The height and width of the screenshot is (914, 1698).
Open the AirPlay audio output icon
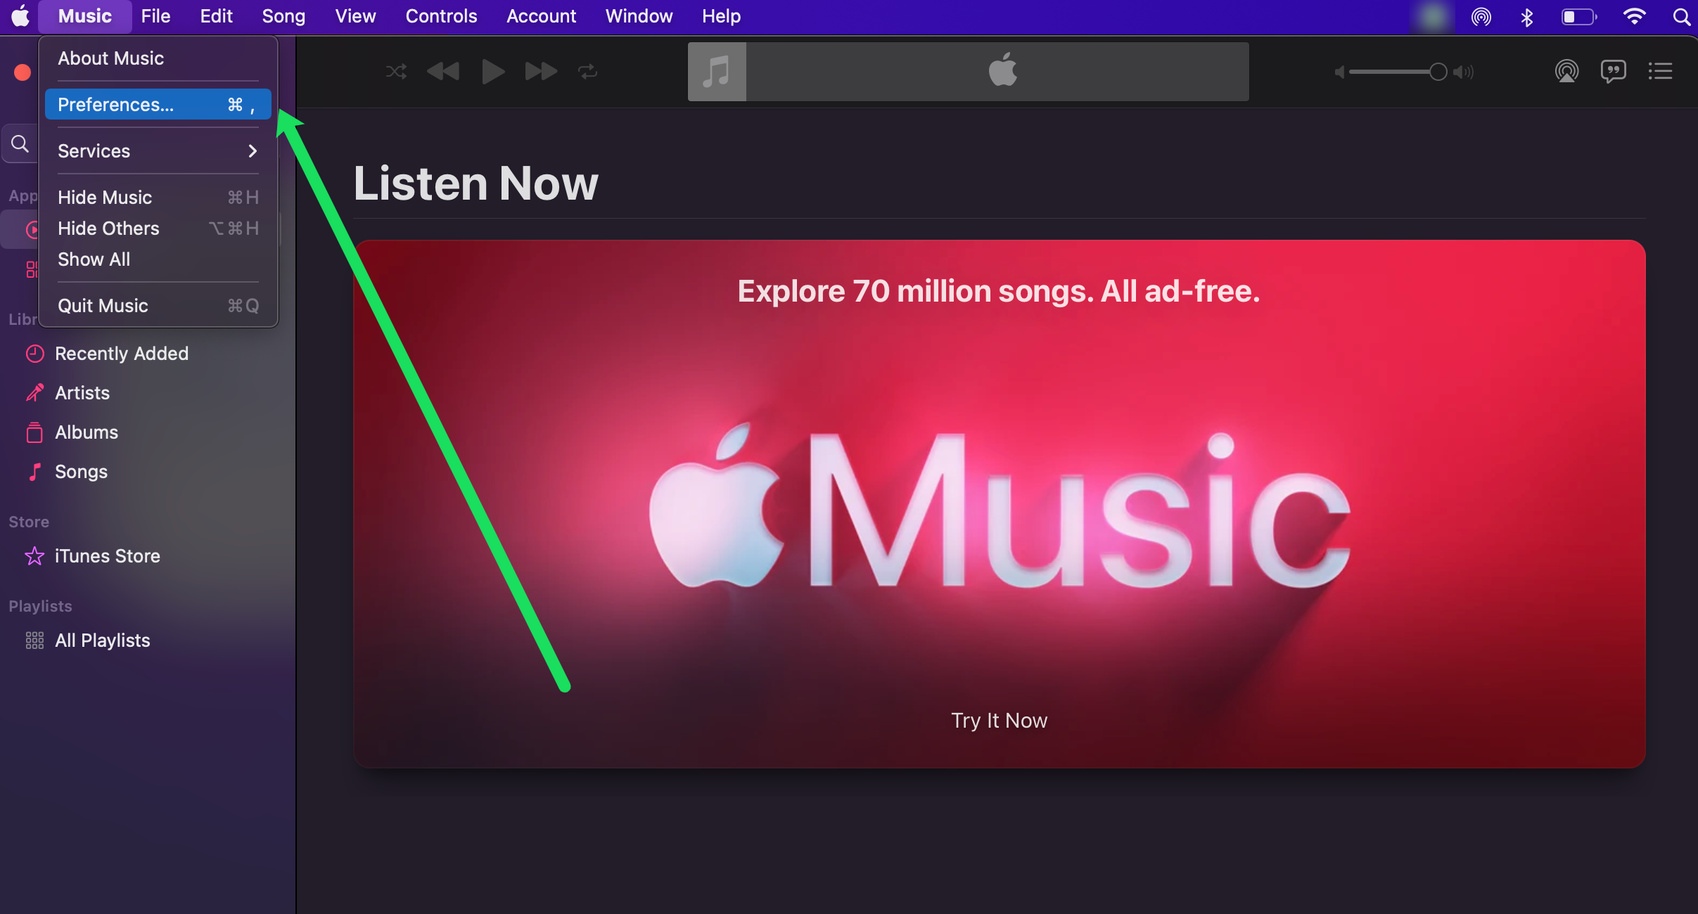point(1566,72)
